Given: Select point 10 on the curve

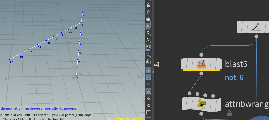Looking at the screenshot, I should click(x=68, y=29).
